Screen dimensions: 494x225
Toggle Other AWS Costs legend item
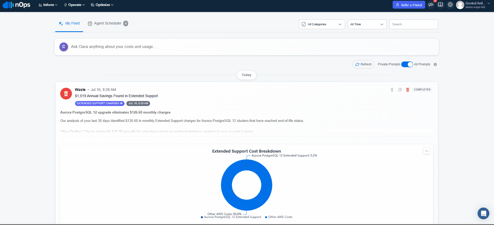click(x=279, y=217)
